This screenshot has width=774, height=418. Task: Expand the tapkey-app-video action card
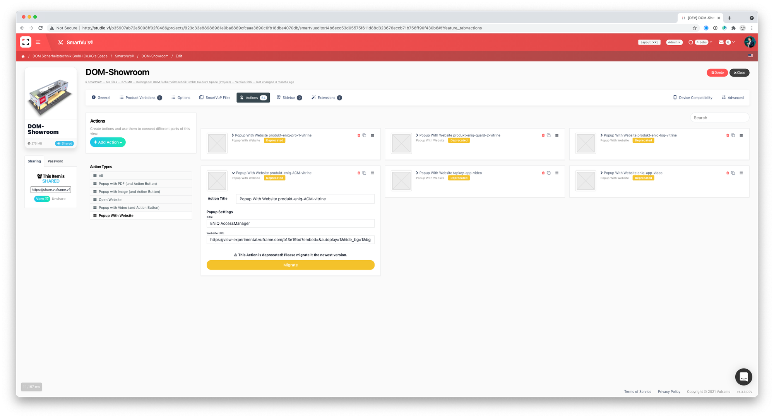coord(417,173)
